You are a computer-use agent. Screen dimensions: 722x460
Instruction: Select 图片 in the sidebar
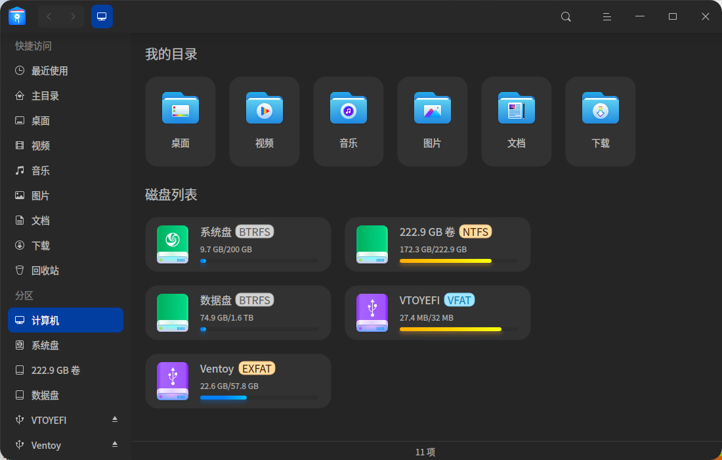66,195
